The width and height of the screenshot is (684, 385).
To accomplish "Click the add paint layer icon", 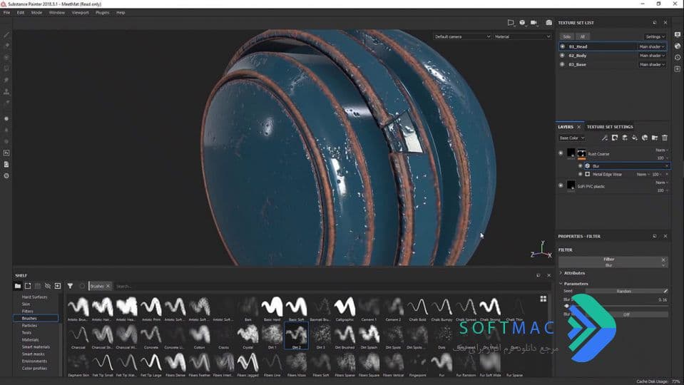I will (x=625, y=138).
